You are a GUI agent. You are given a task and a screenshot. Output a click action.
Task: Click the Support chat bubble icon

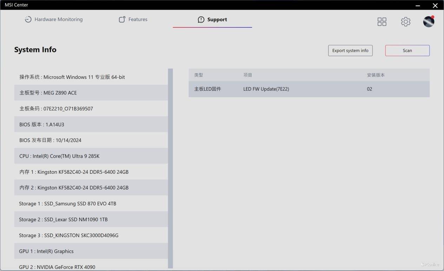pos(201,20)
